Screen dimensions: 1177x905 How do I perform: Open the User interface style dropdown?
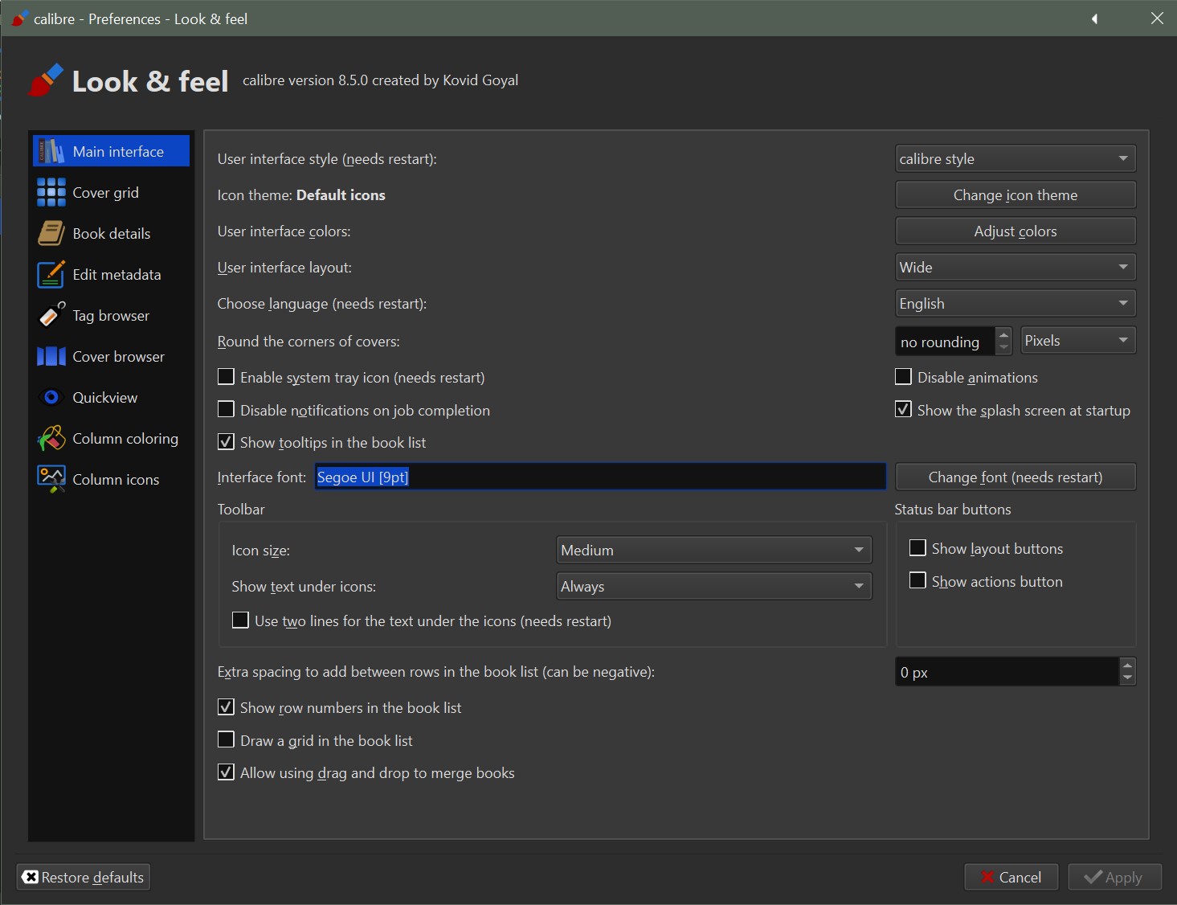coord(1015,159)
